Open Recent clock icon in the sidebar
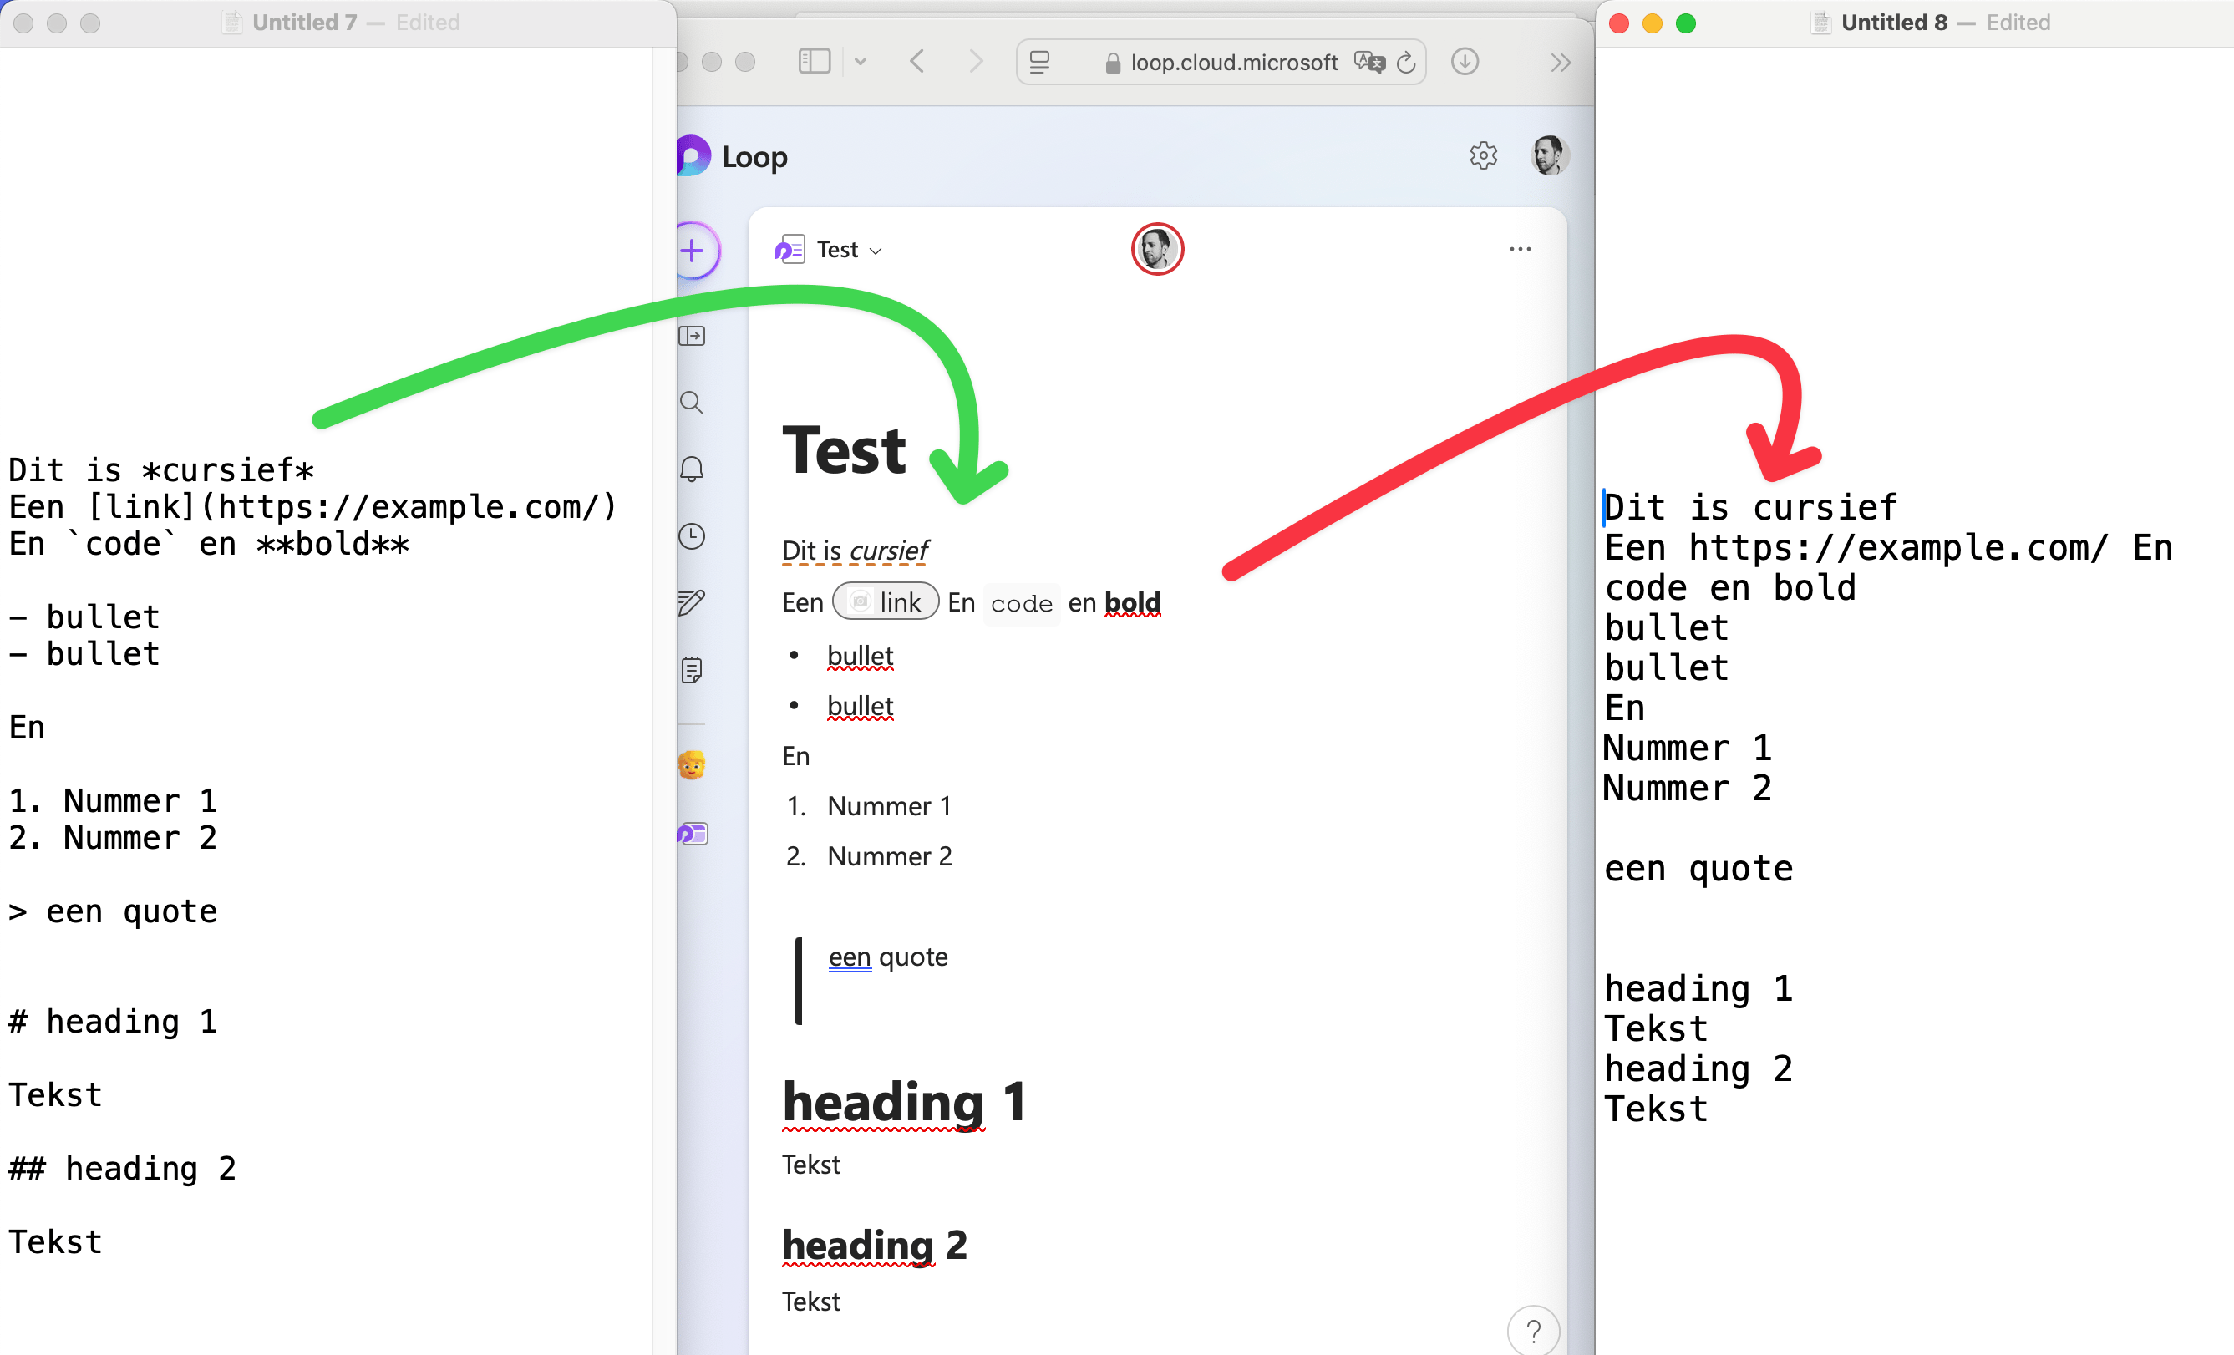Screen dimensions: 2234x1355 click(692, 535)
